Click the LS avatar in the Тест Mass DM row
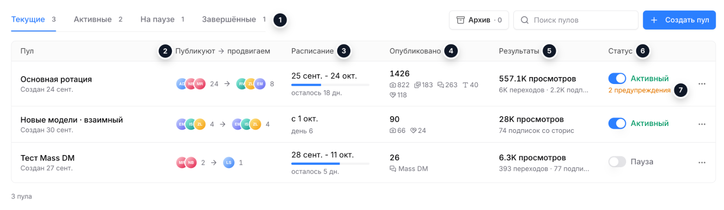 tap(229, 162)
